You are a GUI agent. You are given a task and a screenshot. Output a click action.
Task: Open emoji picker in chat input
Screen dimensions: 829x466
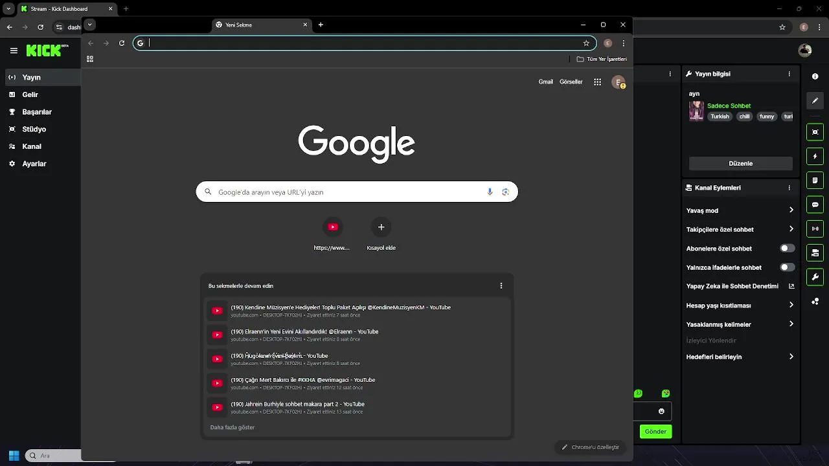pos(661,411)
